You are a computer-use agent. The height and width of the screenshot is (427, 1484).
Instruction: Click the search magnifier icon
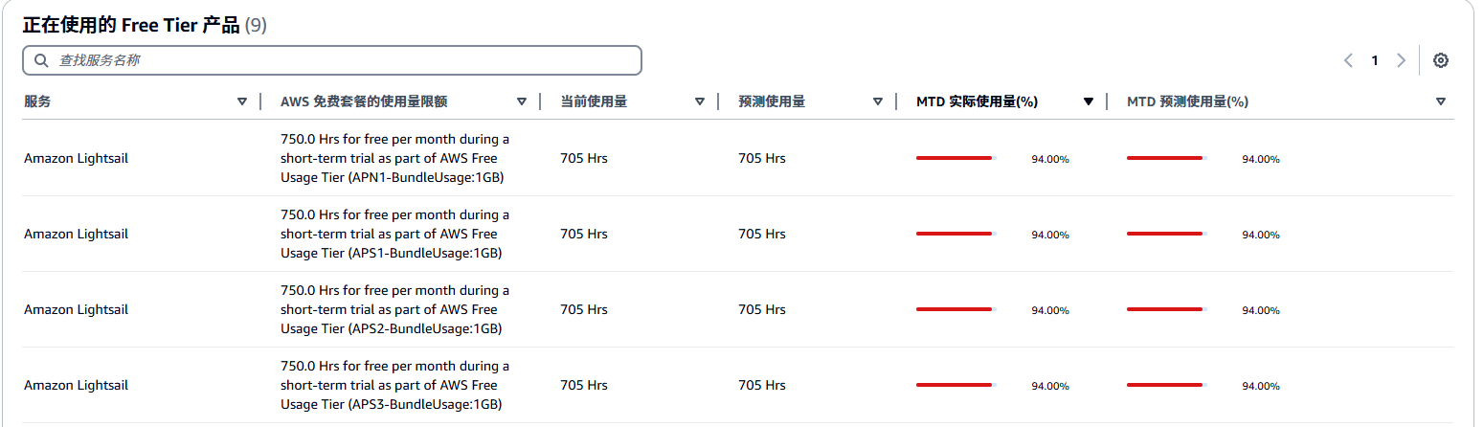[x=41, y=60]
